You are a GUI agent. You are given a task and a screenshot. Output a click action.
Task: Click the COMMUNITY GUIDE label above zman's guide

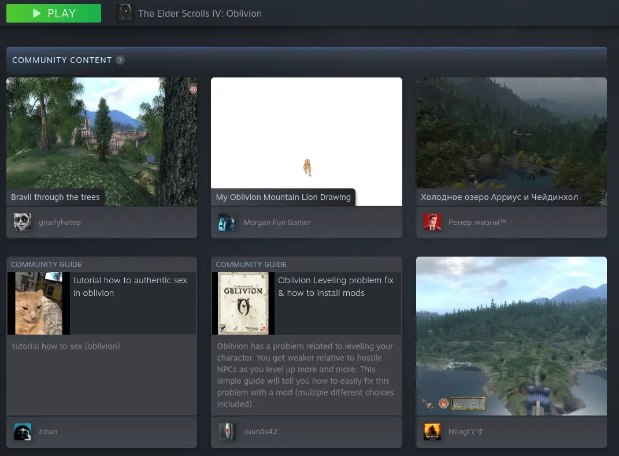pos(47,265)
